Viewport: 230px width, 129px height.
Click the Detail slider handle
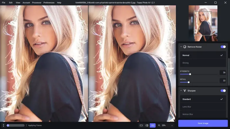click(x=189, y=82)
